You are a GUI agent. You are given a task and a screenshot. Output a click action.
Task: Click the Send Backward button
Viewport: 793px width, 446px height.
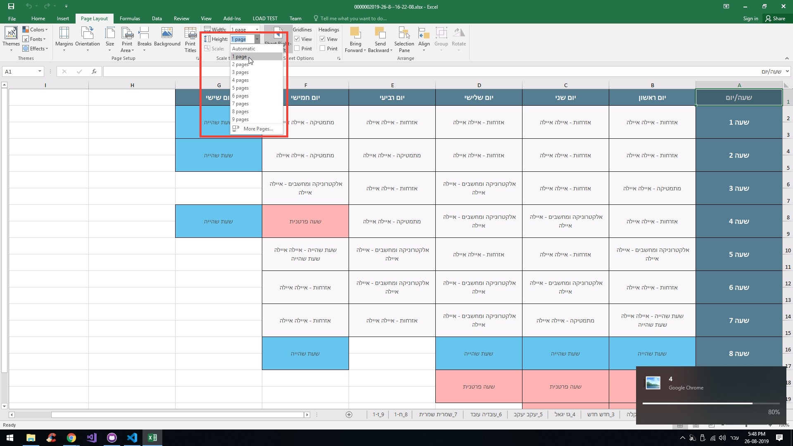click(380, 40)
